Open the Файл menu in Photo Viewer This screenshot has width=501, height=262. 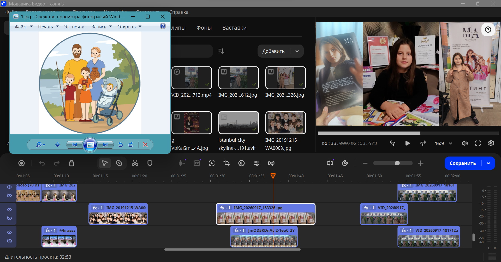click(23, 27)
